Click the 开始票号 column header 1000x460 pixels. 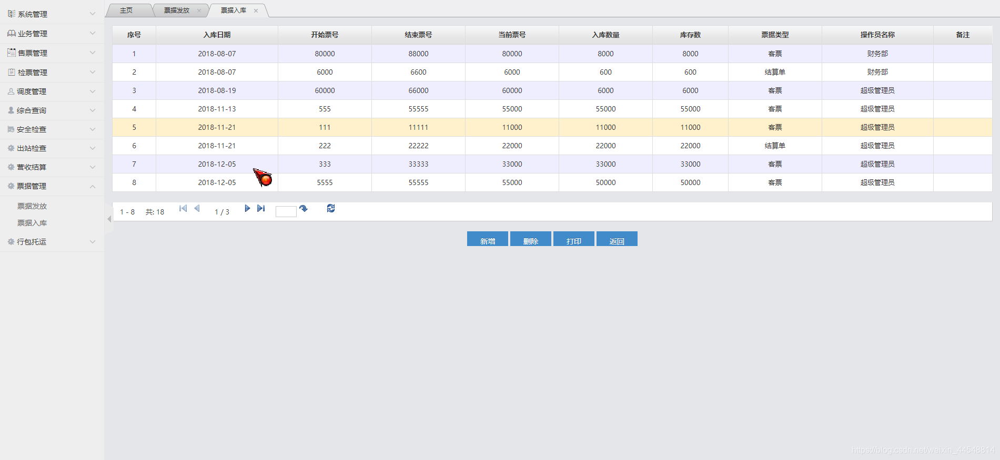pyautogui.click(x=325, y=35)
